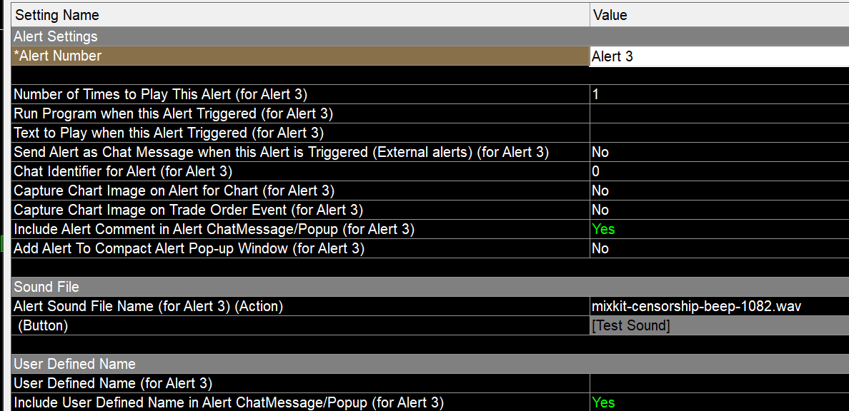Image resolution: width=849 pixels, height=411 pixels.
Task: Change Send Alert as Chat Message value
Action: click(719, 153)
